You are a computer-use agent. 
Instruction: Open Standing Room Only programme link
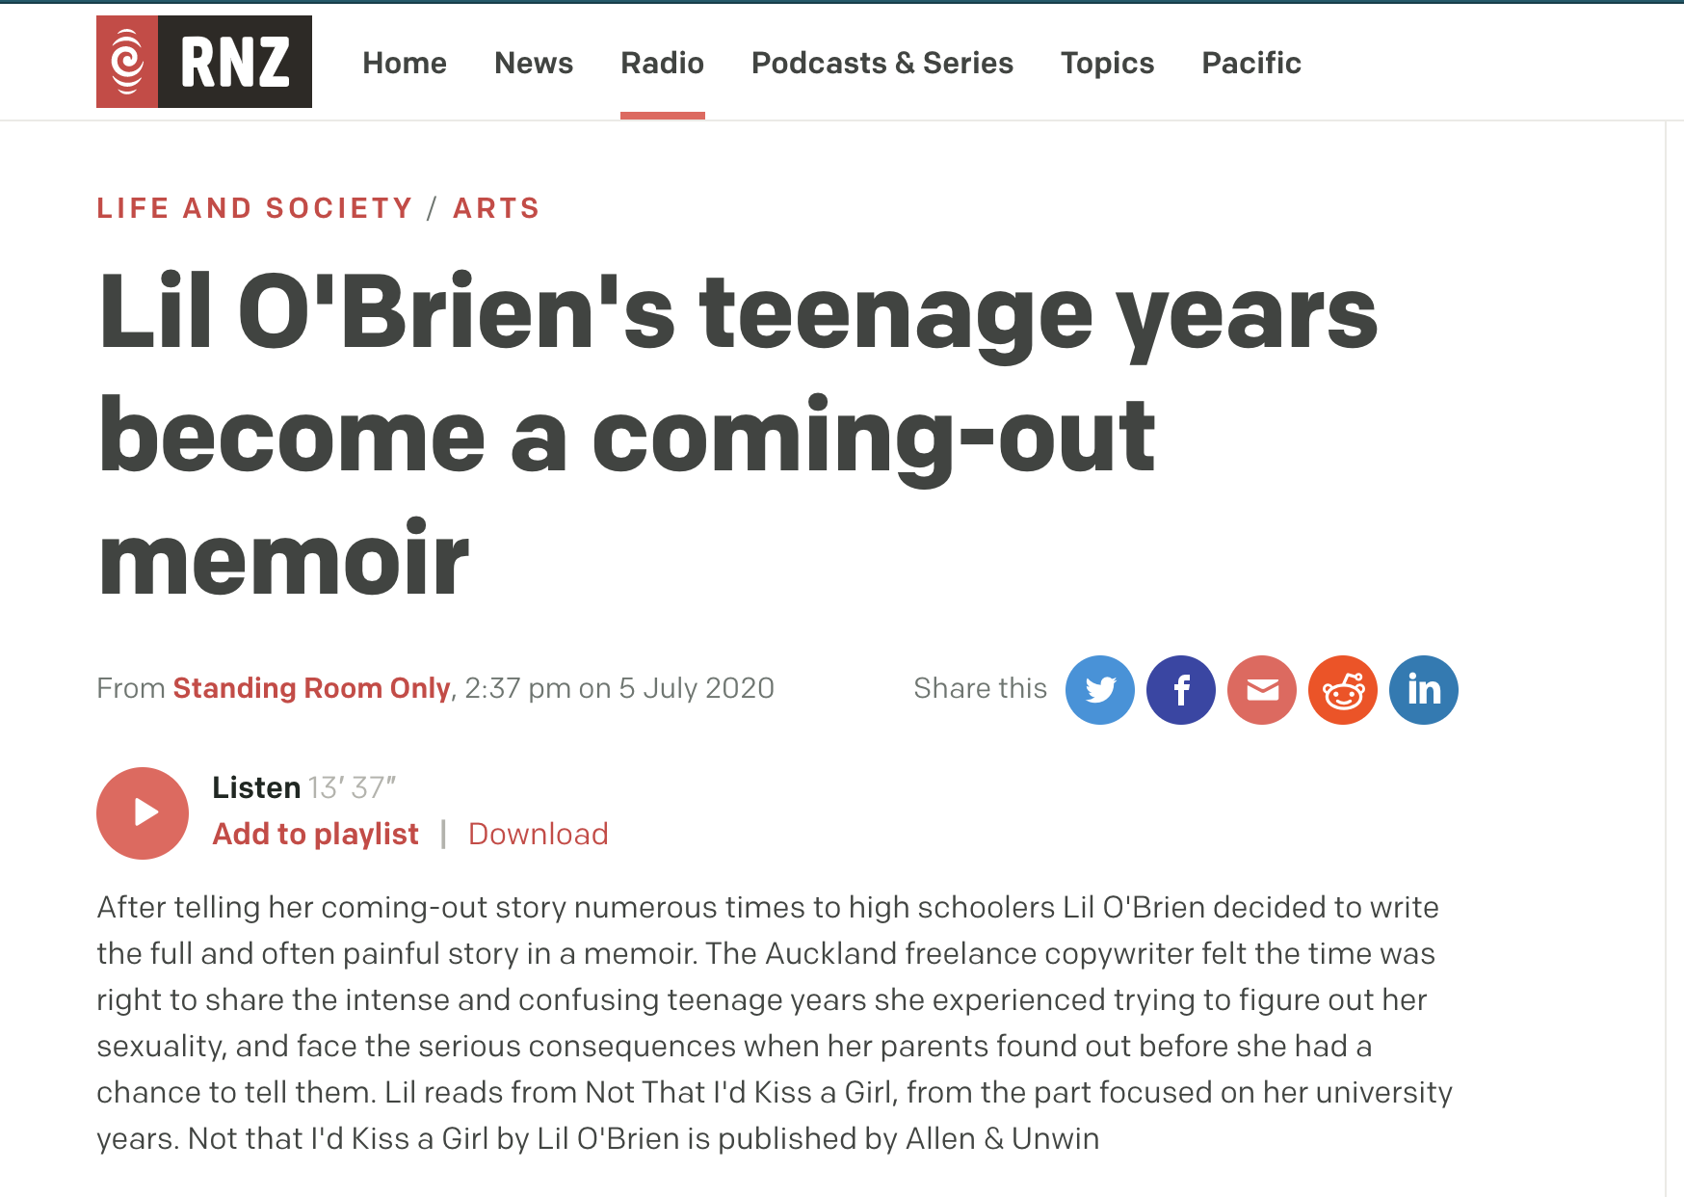[x=311, y=688]
